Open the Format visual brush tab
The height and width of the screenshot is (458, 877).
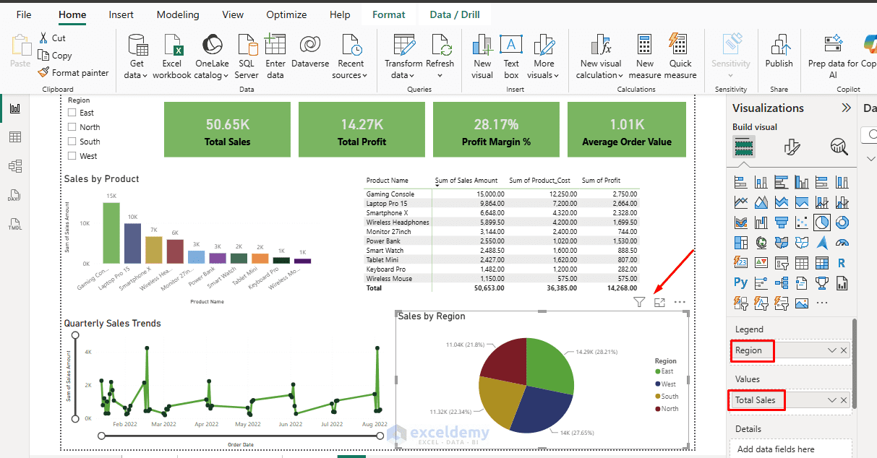coord(792,147)
